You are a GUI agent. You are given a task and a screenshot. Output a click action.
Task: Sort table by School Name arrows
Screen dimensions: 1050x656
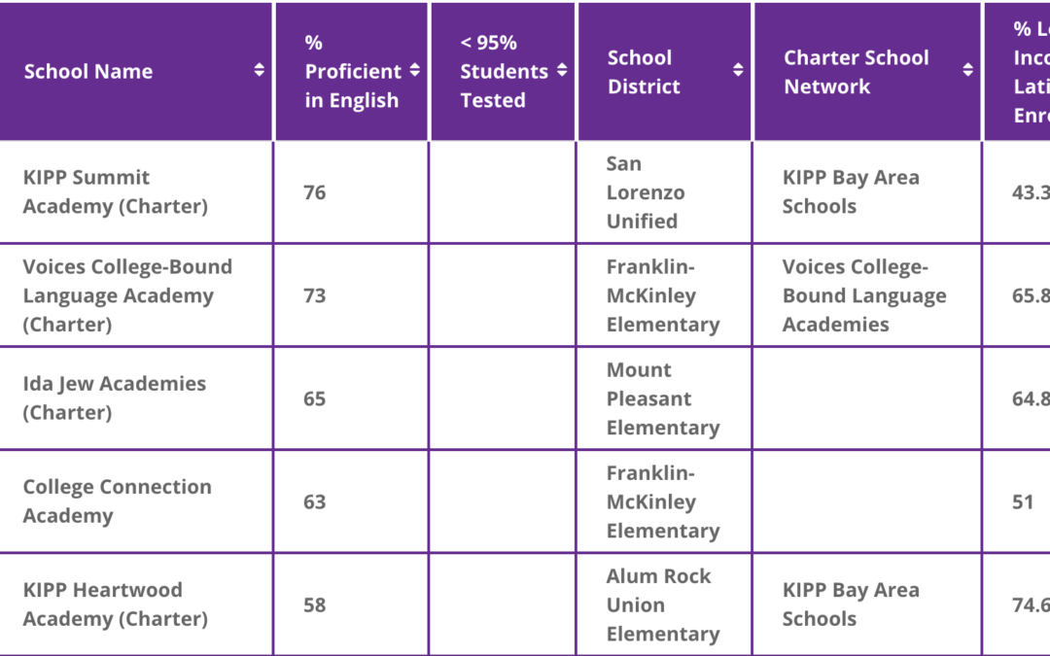(x=260, y=70)
